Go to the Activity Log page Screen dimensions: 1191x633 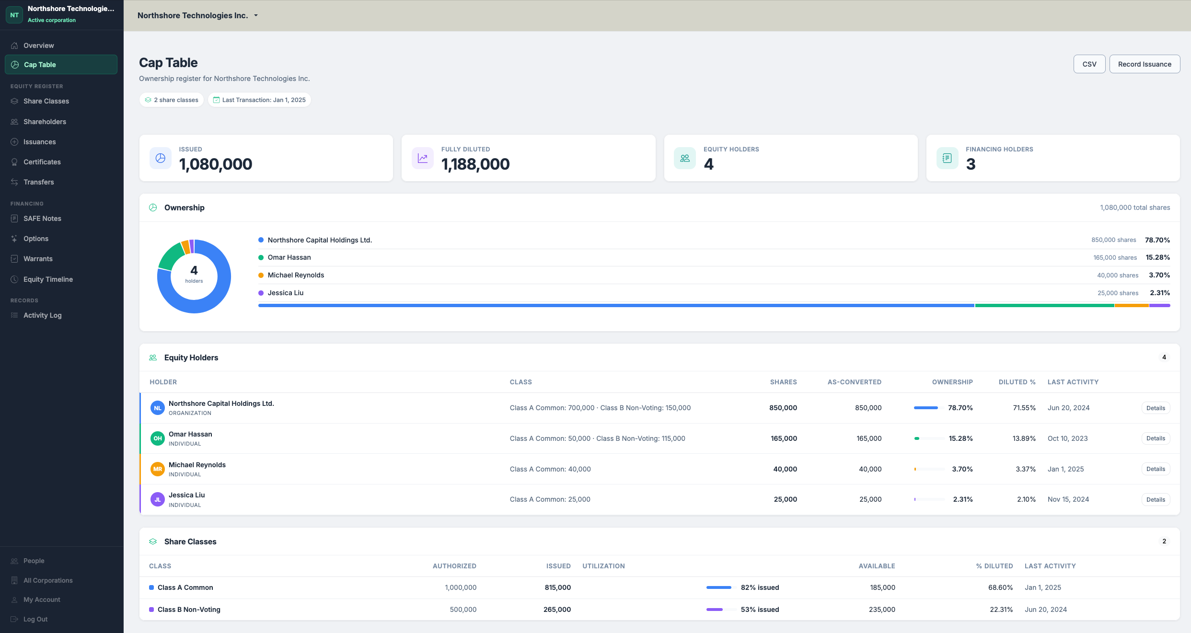pos(42,315)
